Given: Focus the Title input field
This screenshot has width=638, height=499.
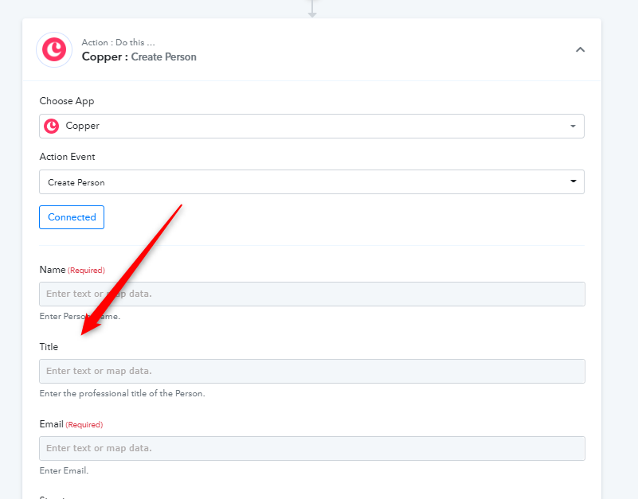Looking at the screenshot, I should 312,372.
